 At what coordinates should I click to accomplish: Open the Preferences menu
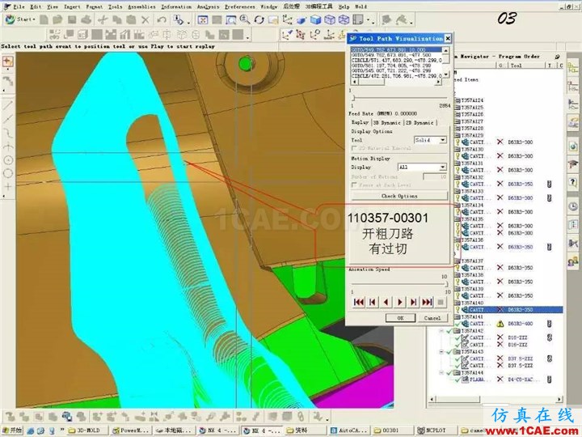(240, 6)
